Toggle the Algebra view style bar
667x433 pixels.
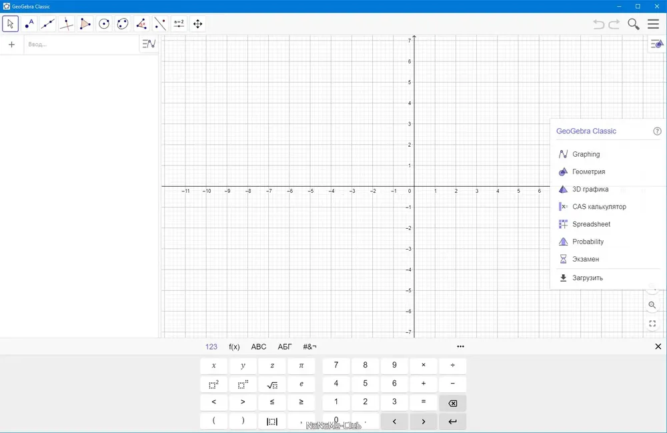pyautogui.click(x=149, y=44)
